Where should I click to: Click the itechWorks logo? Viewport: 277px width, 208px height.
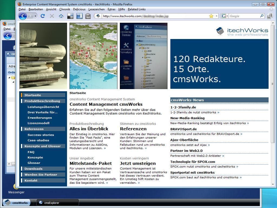[242, 31]
